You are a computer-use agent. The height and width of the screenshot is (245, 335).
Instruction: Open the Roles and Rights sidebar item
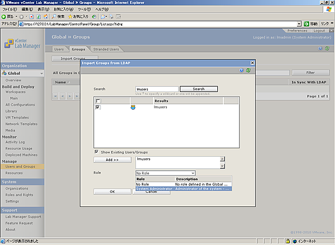20,195
